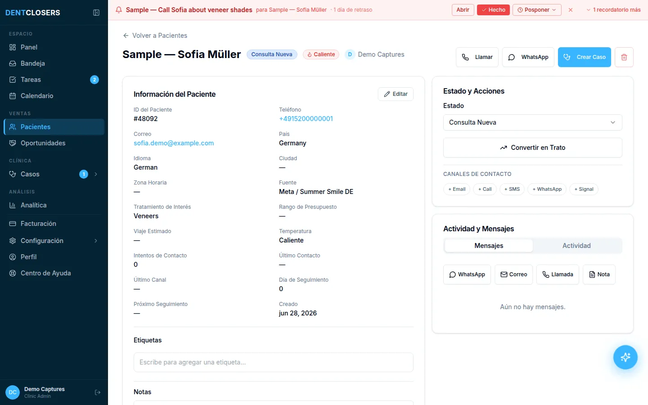Click Convertir en Trato button
Image resolution: width=648 pixels, height=405 pixels.
532,148
